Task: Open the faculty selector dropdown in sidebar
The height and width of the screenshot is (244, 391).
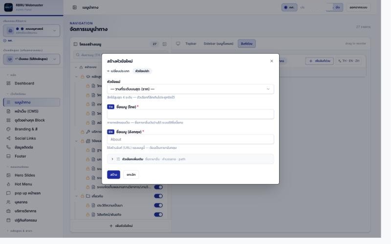Action: 31,31
